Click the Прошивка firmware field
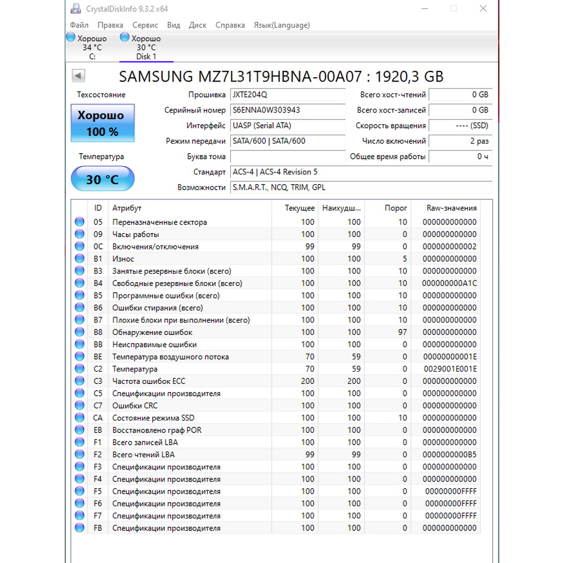 [x=288, y=95]
